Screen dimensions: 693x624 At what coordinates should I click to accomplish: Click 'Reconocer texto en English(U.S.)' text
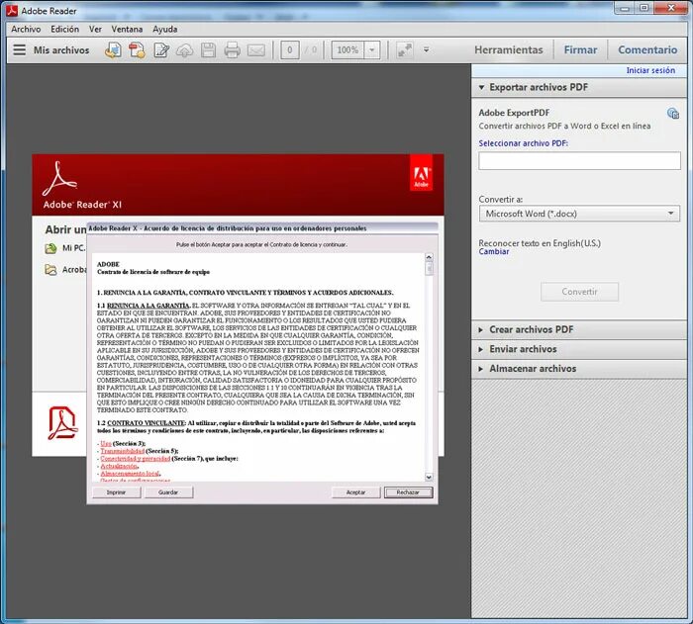pos(540,243)
